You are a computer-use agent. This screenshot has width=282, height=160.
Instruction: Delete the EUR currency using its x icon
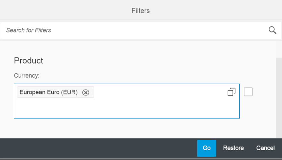[86, 92]
